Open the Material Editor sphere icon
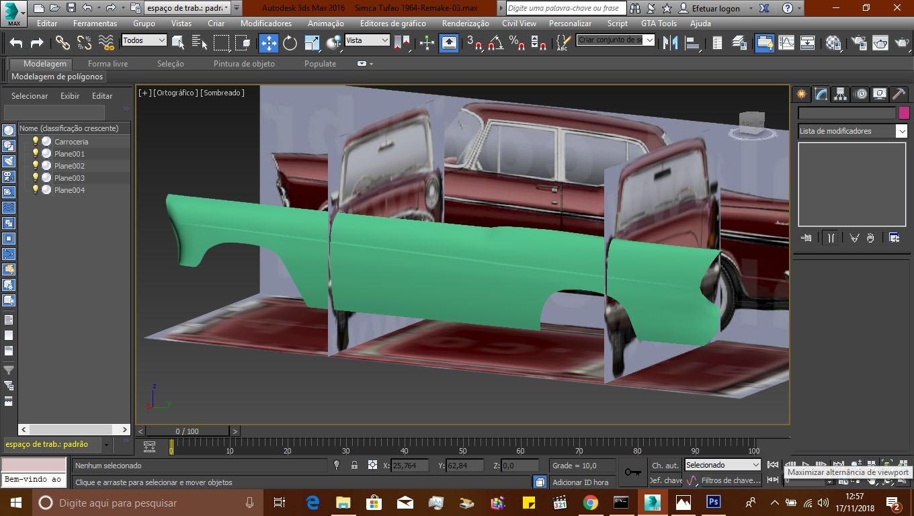914x516 pixels. (833, 43)
